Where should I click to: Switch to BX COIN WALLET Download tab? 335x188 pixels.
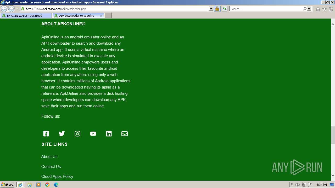pos(26,16)
